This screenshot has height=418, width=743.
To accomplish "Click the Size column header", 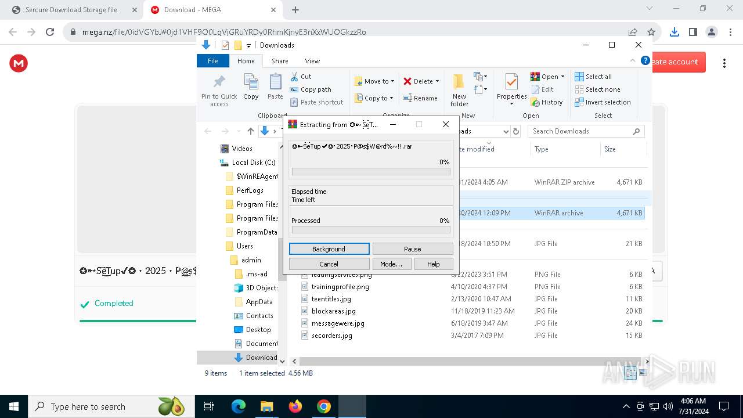I will (623, 149).
